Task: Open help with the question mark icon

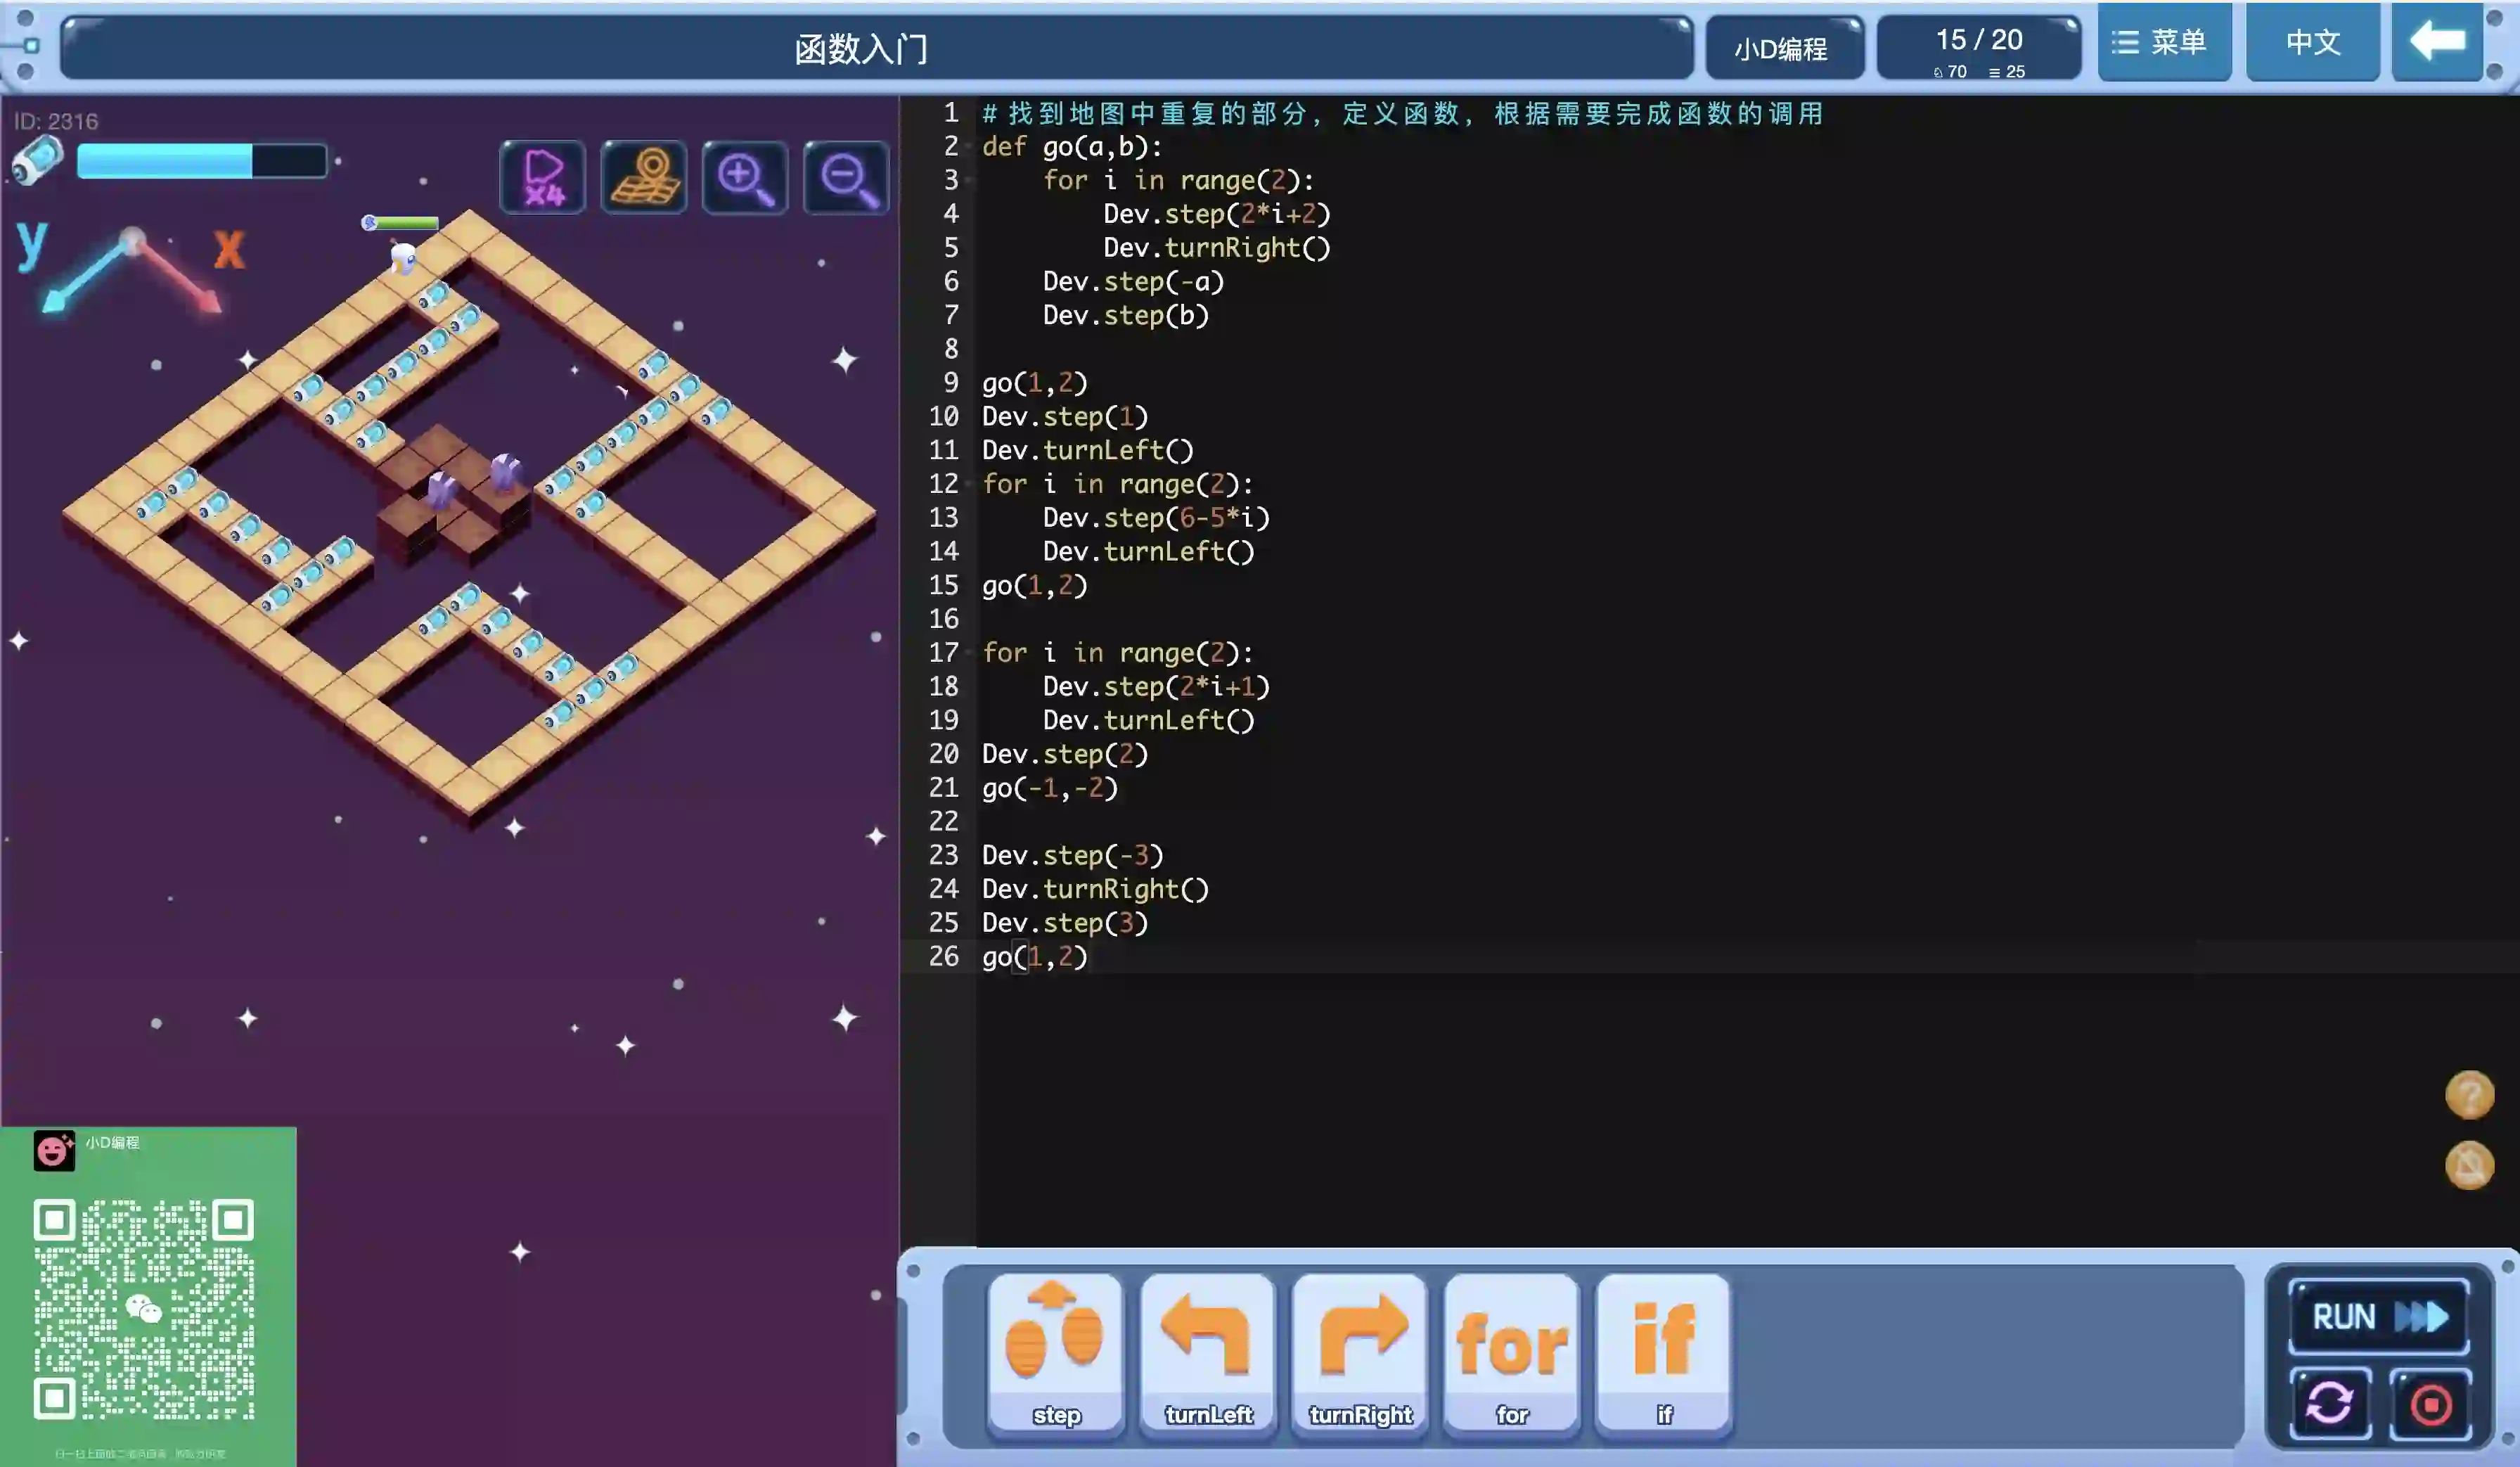Action: click(x=2469, y=1094)
